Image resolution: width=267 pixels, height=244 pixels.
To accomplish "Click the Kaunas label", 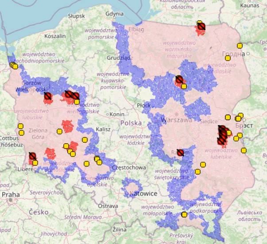I will (250, 5).
